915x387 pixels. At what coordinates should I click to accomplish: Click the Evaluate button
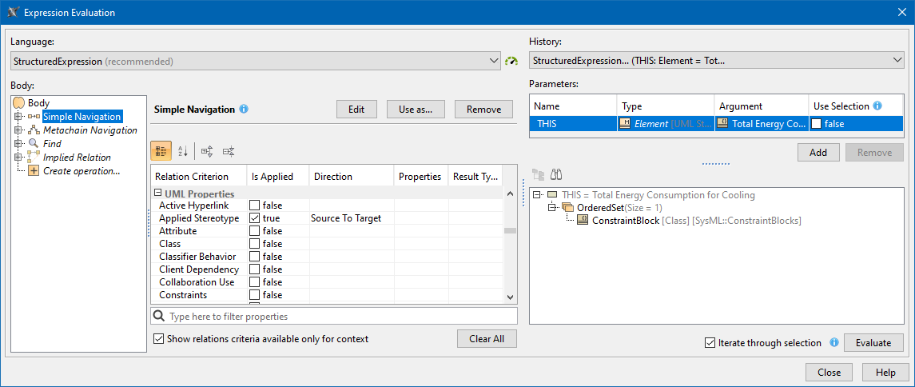(x=873, y=342)
